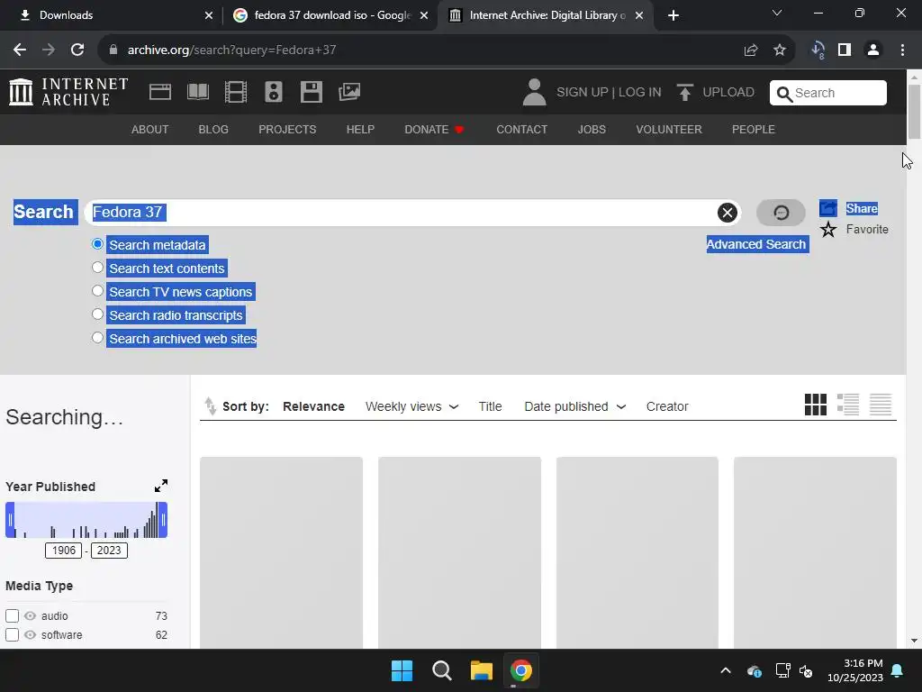Clear the Fedora 37 search query
Screen dimensions: 922x692
pos(727,213)
